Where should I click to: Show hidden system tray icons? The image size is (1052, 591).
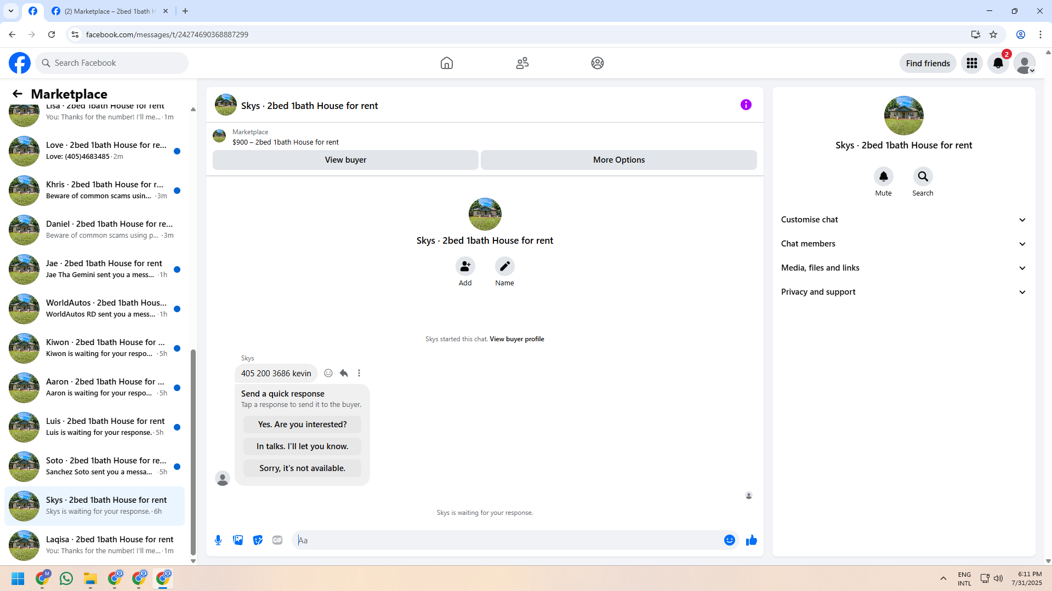(943, 578)
